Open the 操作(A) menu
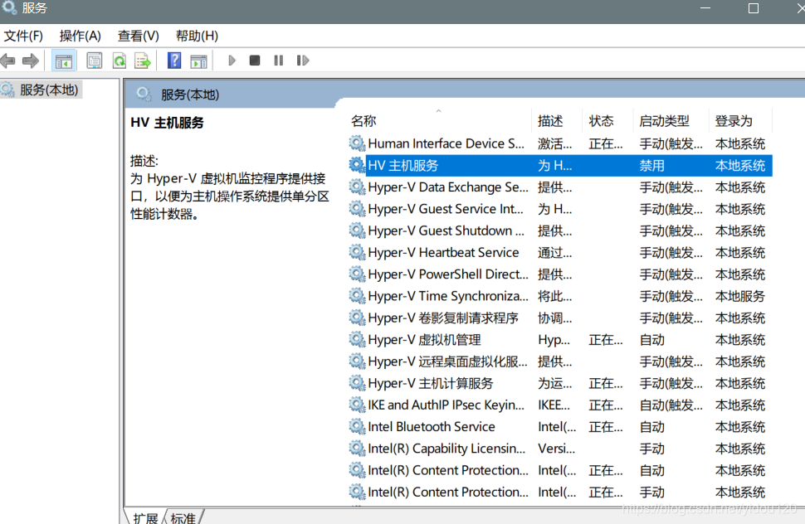The image size is (805, 524). point(80,36)
